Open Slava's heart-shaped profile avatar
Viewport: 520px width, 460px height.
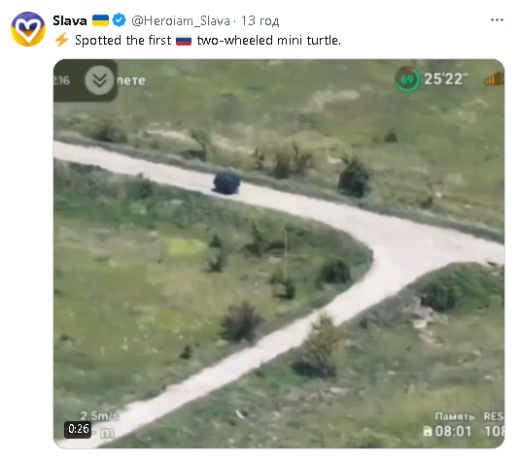point(28,29)
